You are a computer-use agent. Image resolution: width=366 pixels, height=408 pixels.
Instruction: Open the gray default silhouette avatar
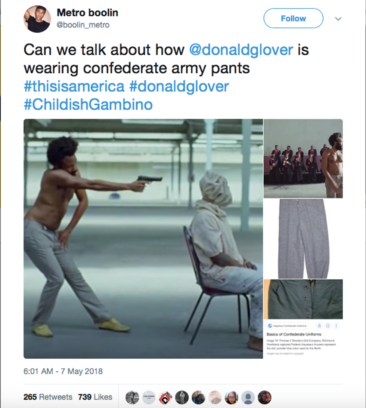pos(248,397)
